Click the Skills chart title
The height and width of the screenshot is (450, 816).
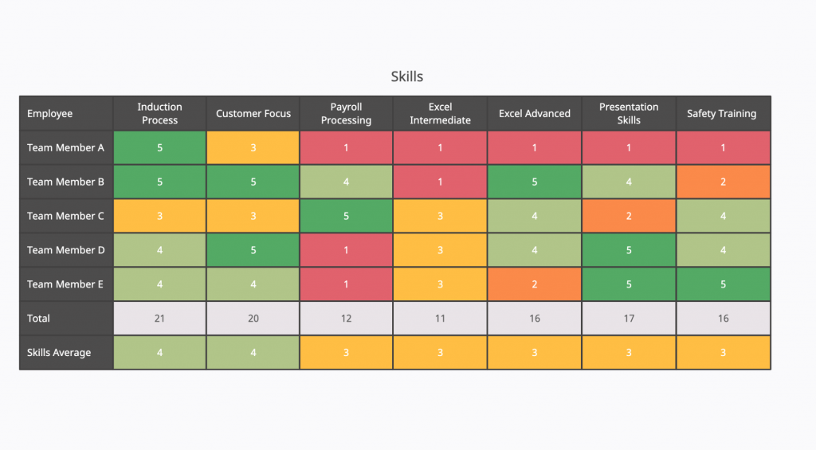click(x=407, y=76)
